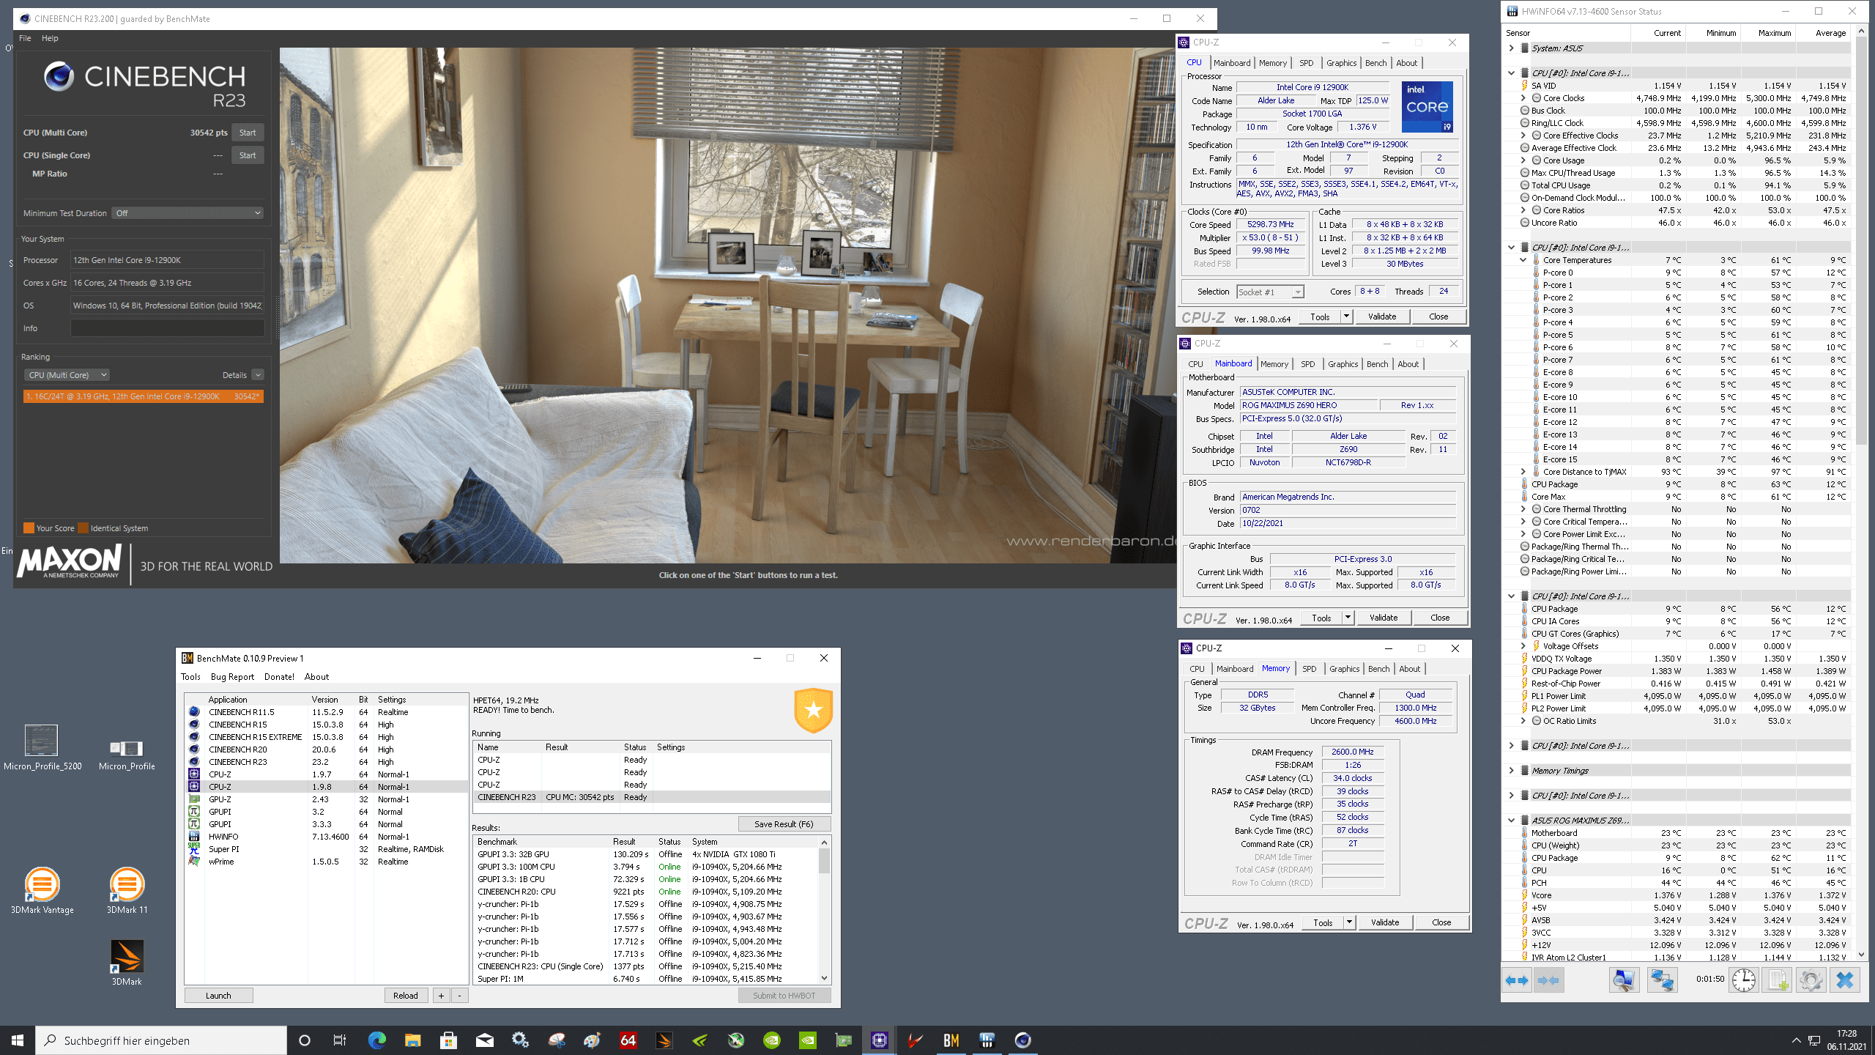The width and height of the screenshot is (1875, 1055).
Task: Expand Ranking Details dropdown arrow
Action: pyautogui.click(x=258, y=375)
